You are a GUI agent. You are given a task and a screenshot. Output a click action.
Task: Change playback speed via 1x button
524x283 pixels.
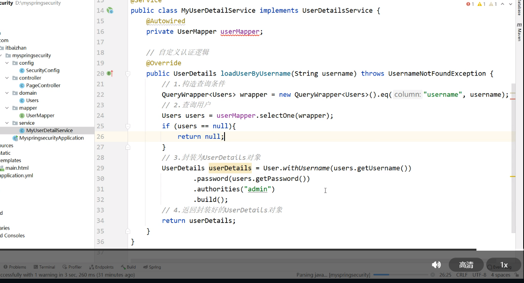coord(504,265)
